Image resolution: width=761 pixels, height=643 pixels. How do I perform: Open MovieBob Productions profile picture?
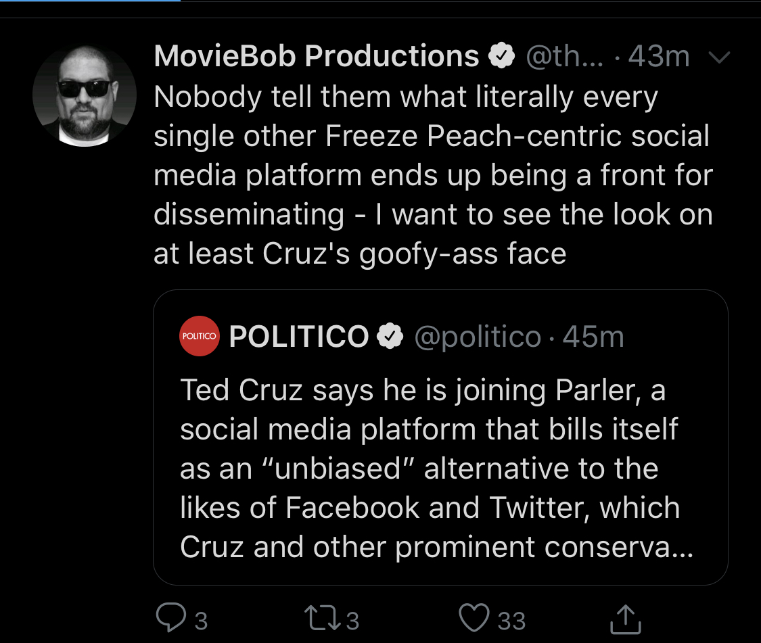(x=85, y=95)
